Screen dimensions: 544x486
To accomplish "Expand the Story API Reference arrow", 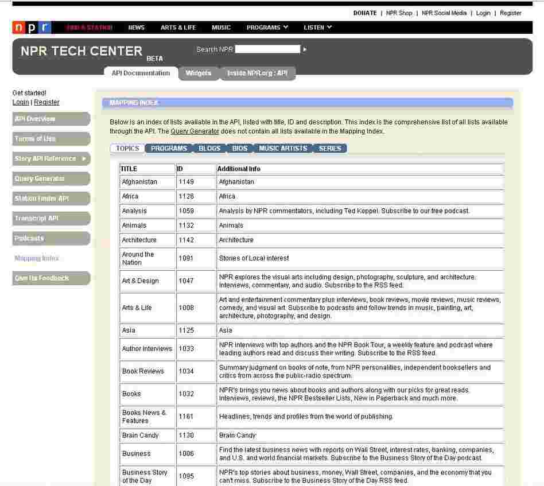I will (84, 158).
